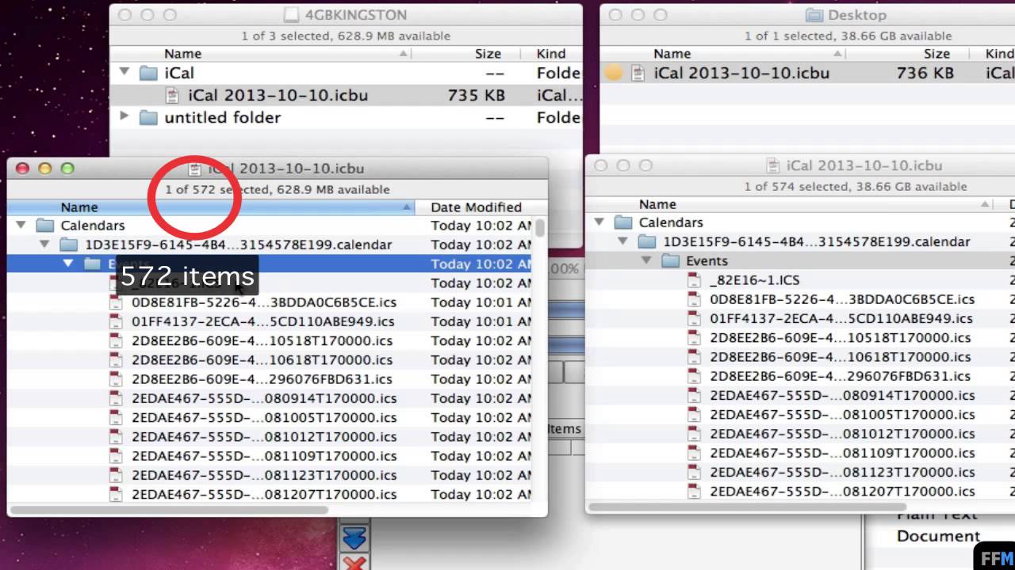Click Calendars folder icon in right icbu window

point(623,222)
